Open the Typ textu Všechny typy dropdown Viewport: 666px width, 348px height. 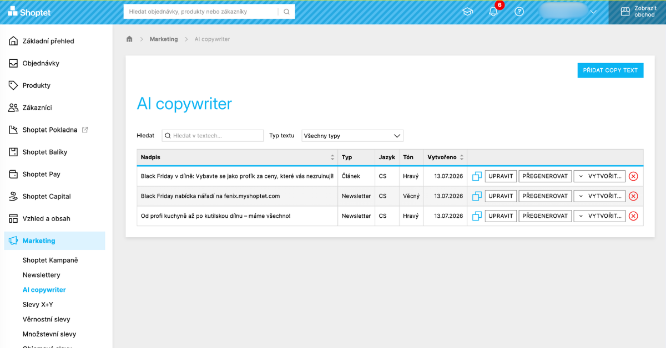(352, 136)
